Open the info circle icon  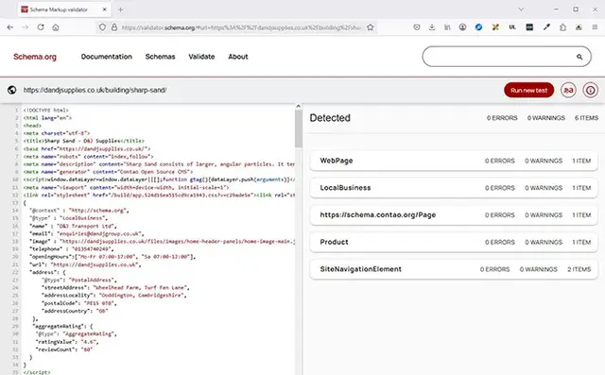[x=590, y=90]
